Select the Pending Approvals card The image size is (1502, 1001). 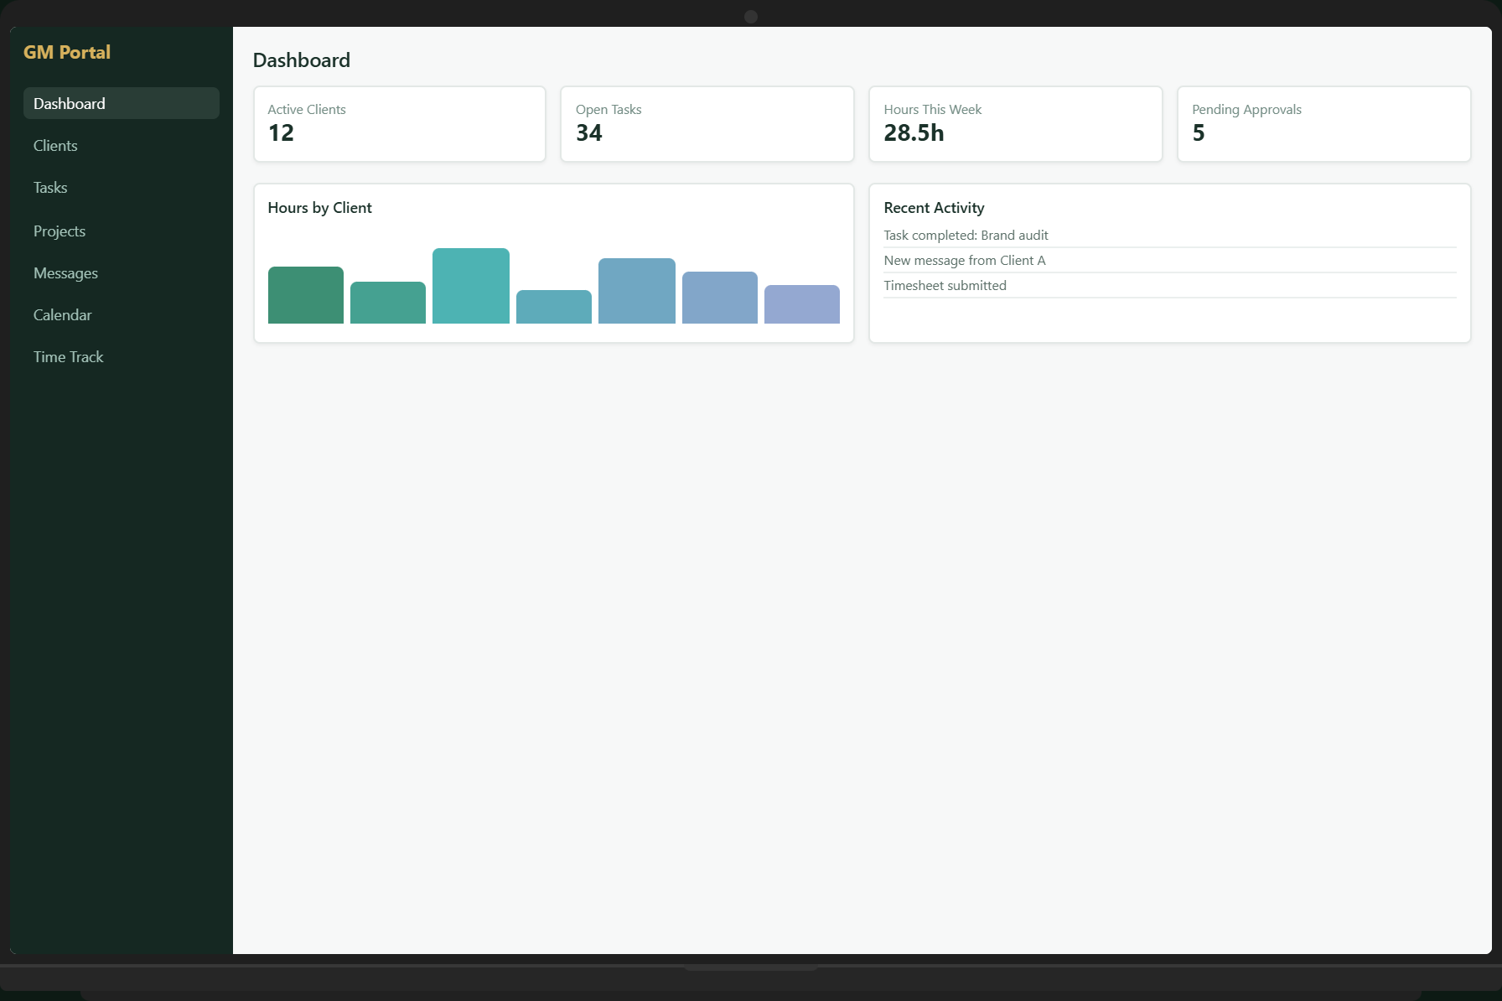[x=1324, y=124]
